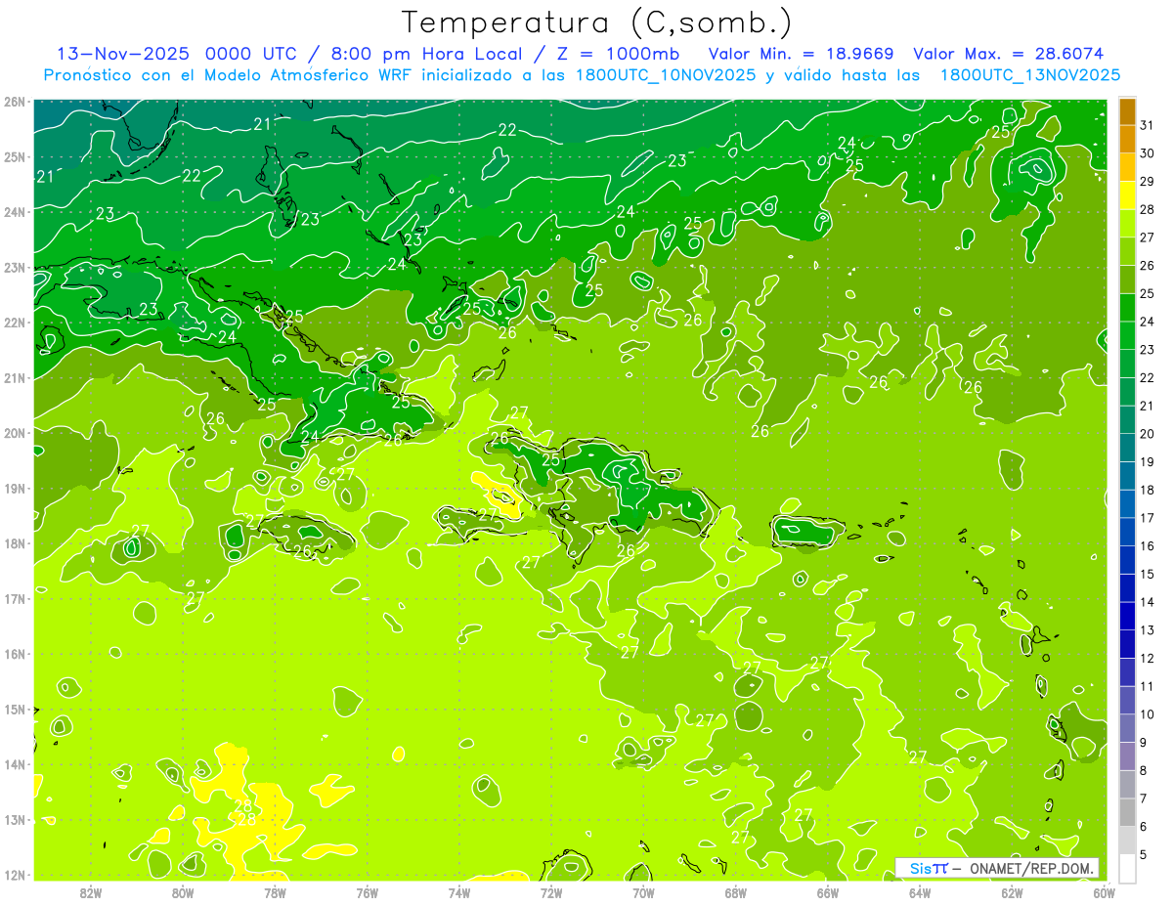The height and width of the screenshot is (906, 1173).
Task: Click the 21N latitude axis label
Action: coord(15,377)
